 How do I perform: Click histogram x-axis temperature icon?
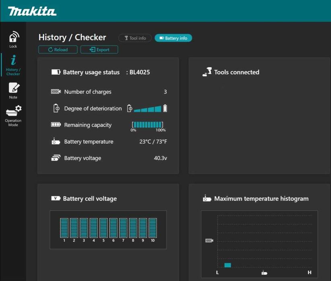(264, 273)
